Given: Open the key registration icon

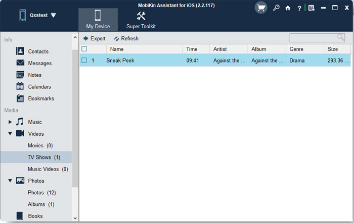Looking at the screenshot, I should click(276, 8).
